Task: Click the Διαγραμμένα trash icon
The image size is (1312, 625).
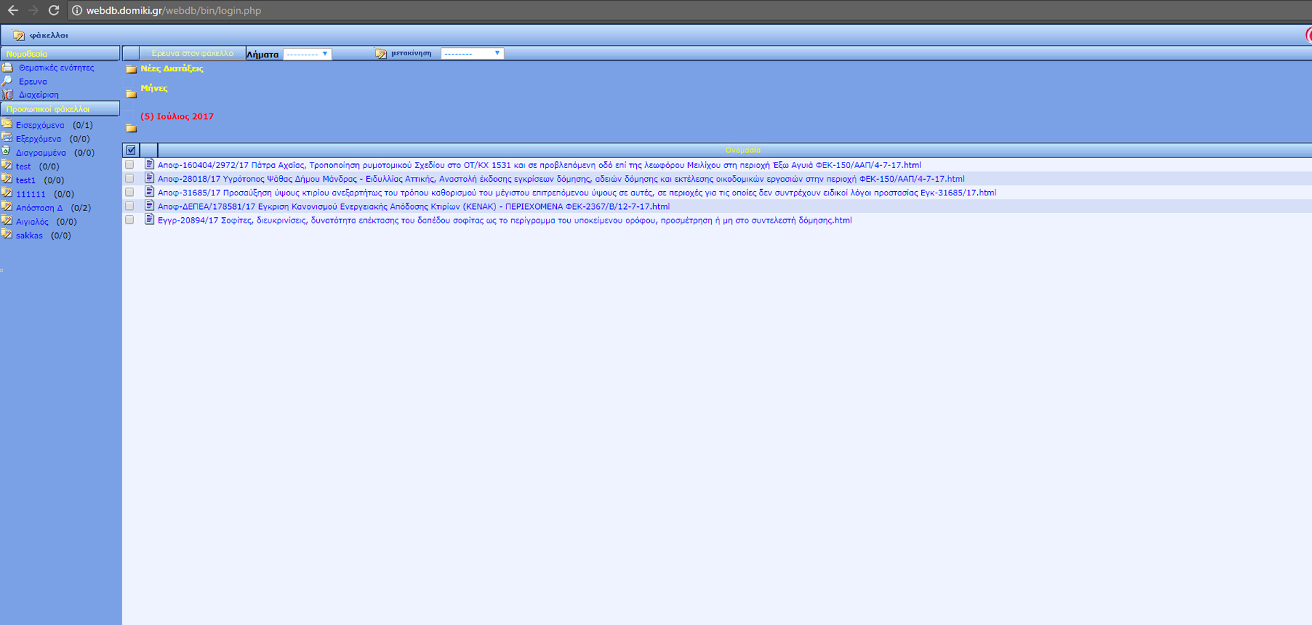Action: (x=7, y=152)
